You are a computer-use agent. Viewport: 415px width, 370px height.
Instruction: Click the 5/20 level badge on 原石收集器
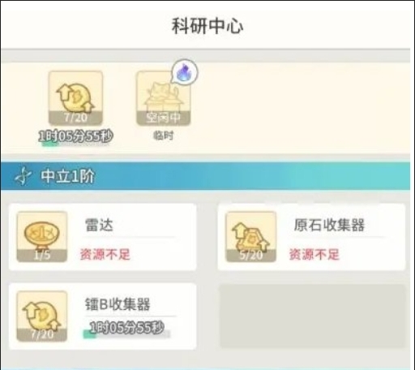click(250, 256)
